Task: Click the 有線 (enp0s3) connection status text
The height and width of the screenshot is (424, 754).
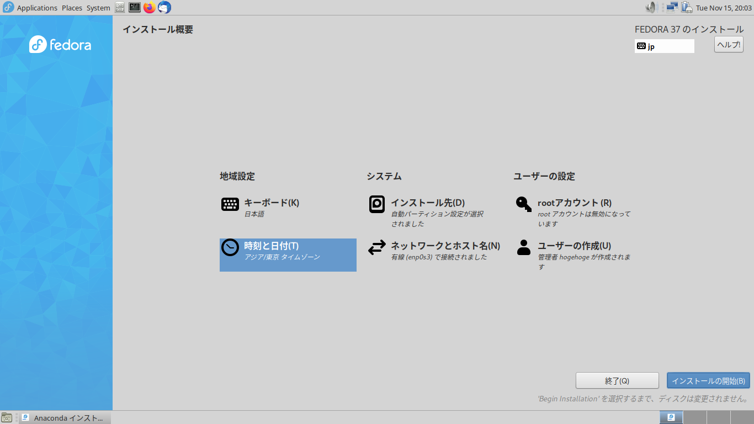Action: click(x=439, y=257)
